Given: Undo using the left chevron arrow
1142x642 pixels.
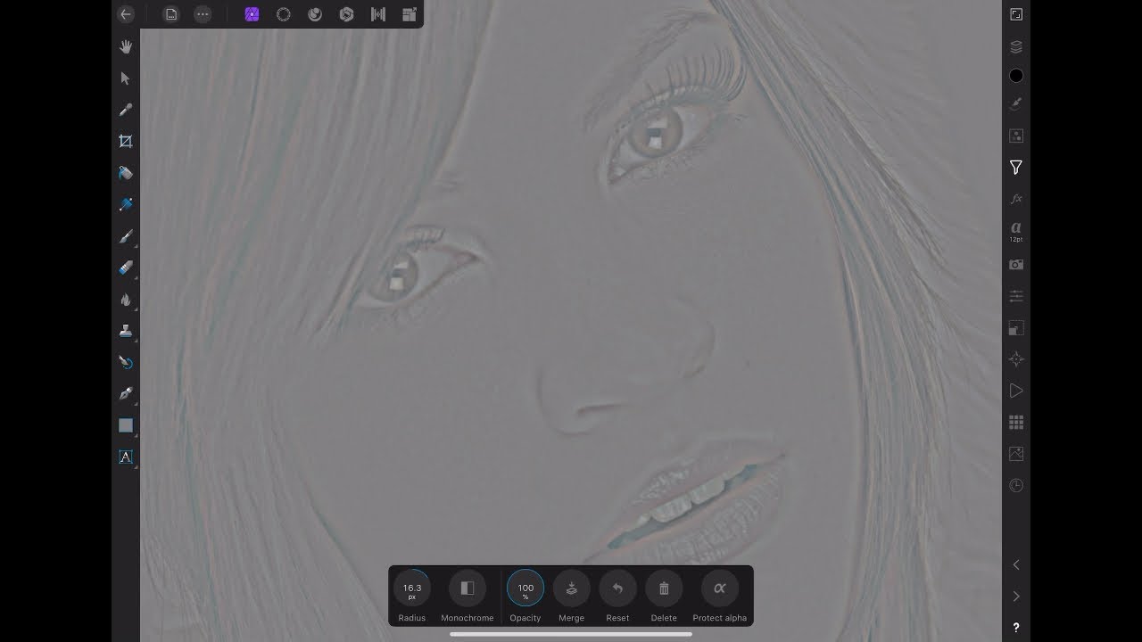Looking at the screenshot, I should (1016, 564).
